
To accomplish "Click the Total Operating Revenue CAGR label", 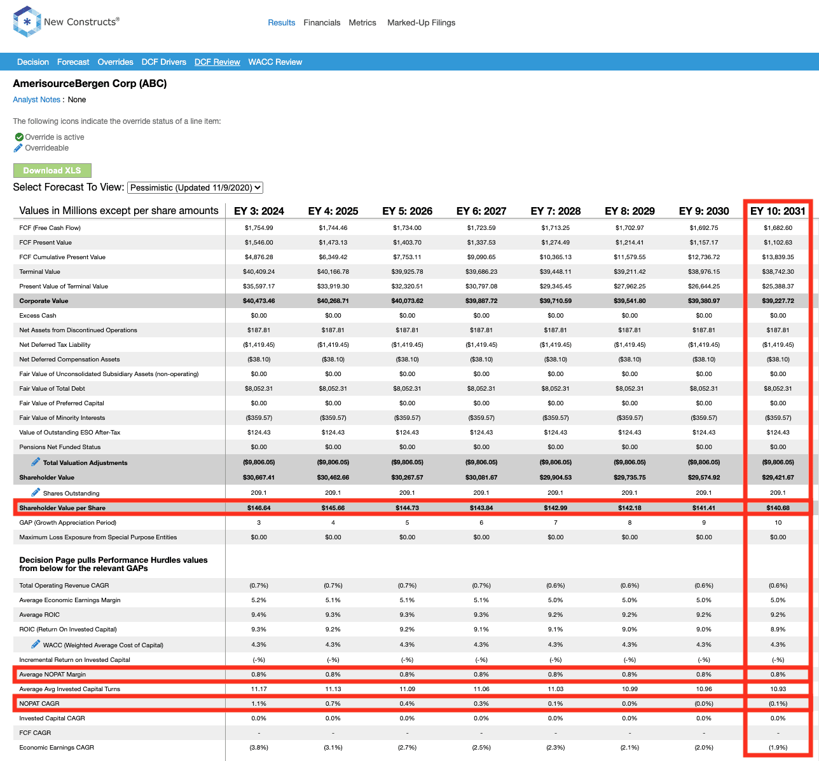I will tap(64, 585).
